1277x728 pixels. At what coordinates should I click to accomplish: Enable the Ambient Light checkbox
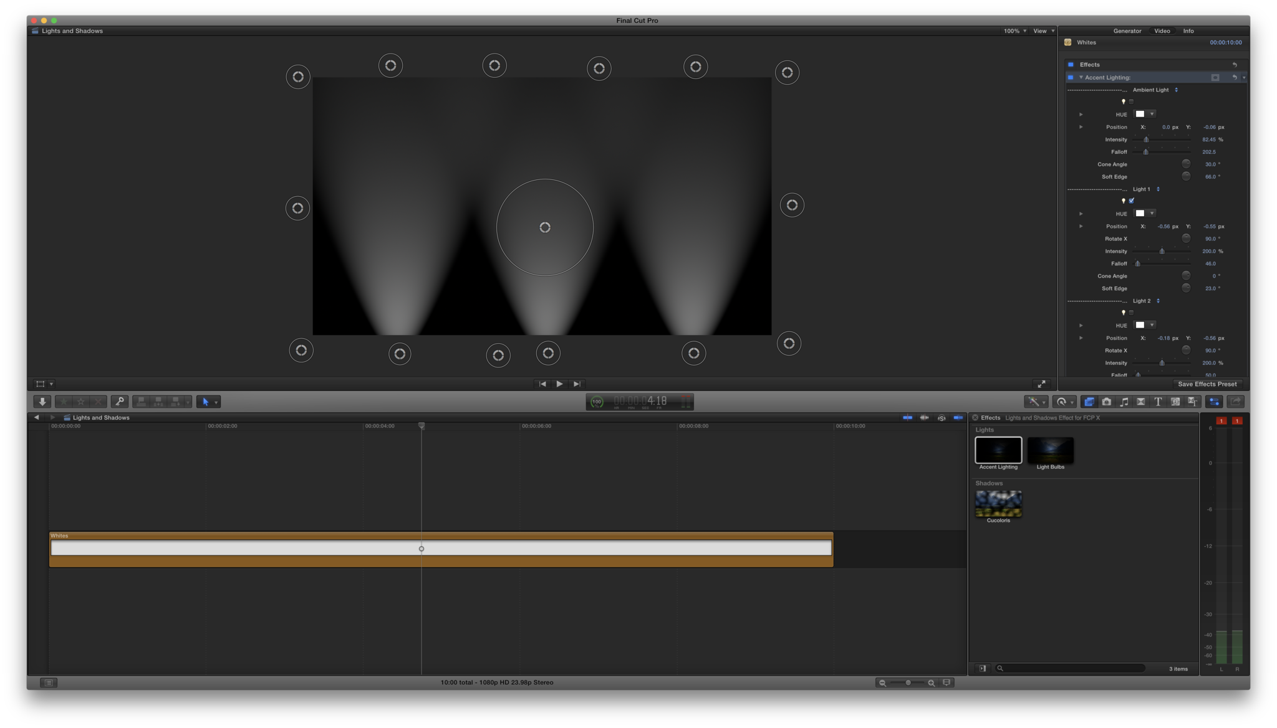pos(1131,102)
